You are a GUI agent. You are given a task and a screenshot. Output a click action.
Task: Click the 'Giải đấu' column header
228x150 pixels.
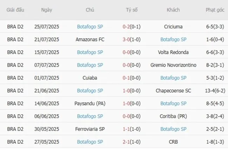click(x=15, y=10)
